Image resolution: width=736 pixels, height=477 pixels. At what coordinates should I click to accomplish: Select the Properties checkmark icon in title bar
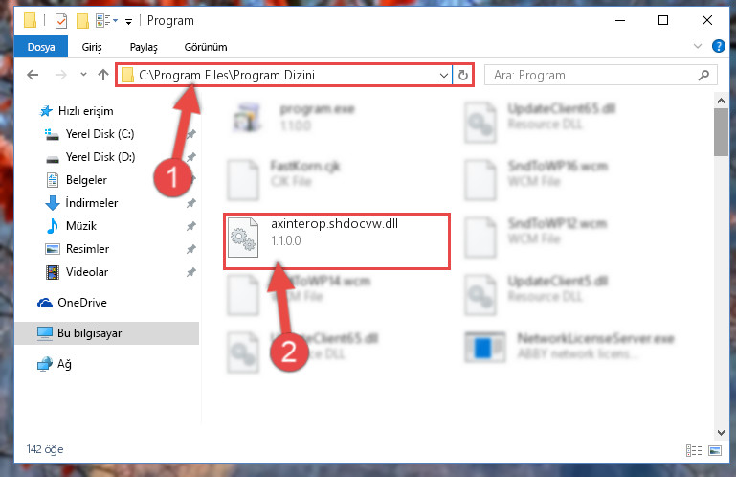point(61,21)
